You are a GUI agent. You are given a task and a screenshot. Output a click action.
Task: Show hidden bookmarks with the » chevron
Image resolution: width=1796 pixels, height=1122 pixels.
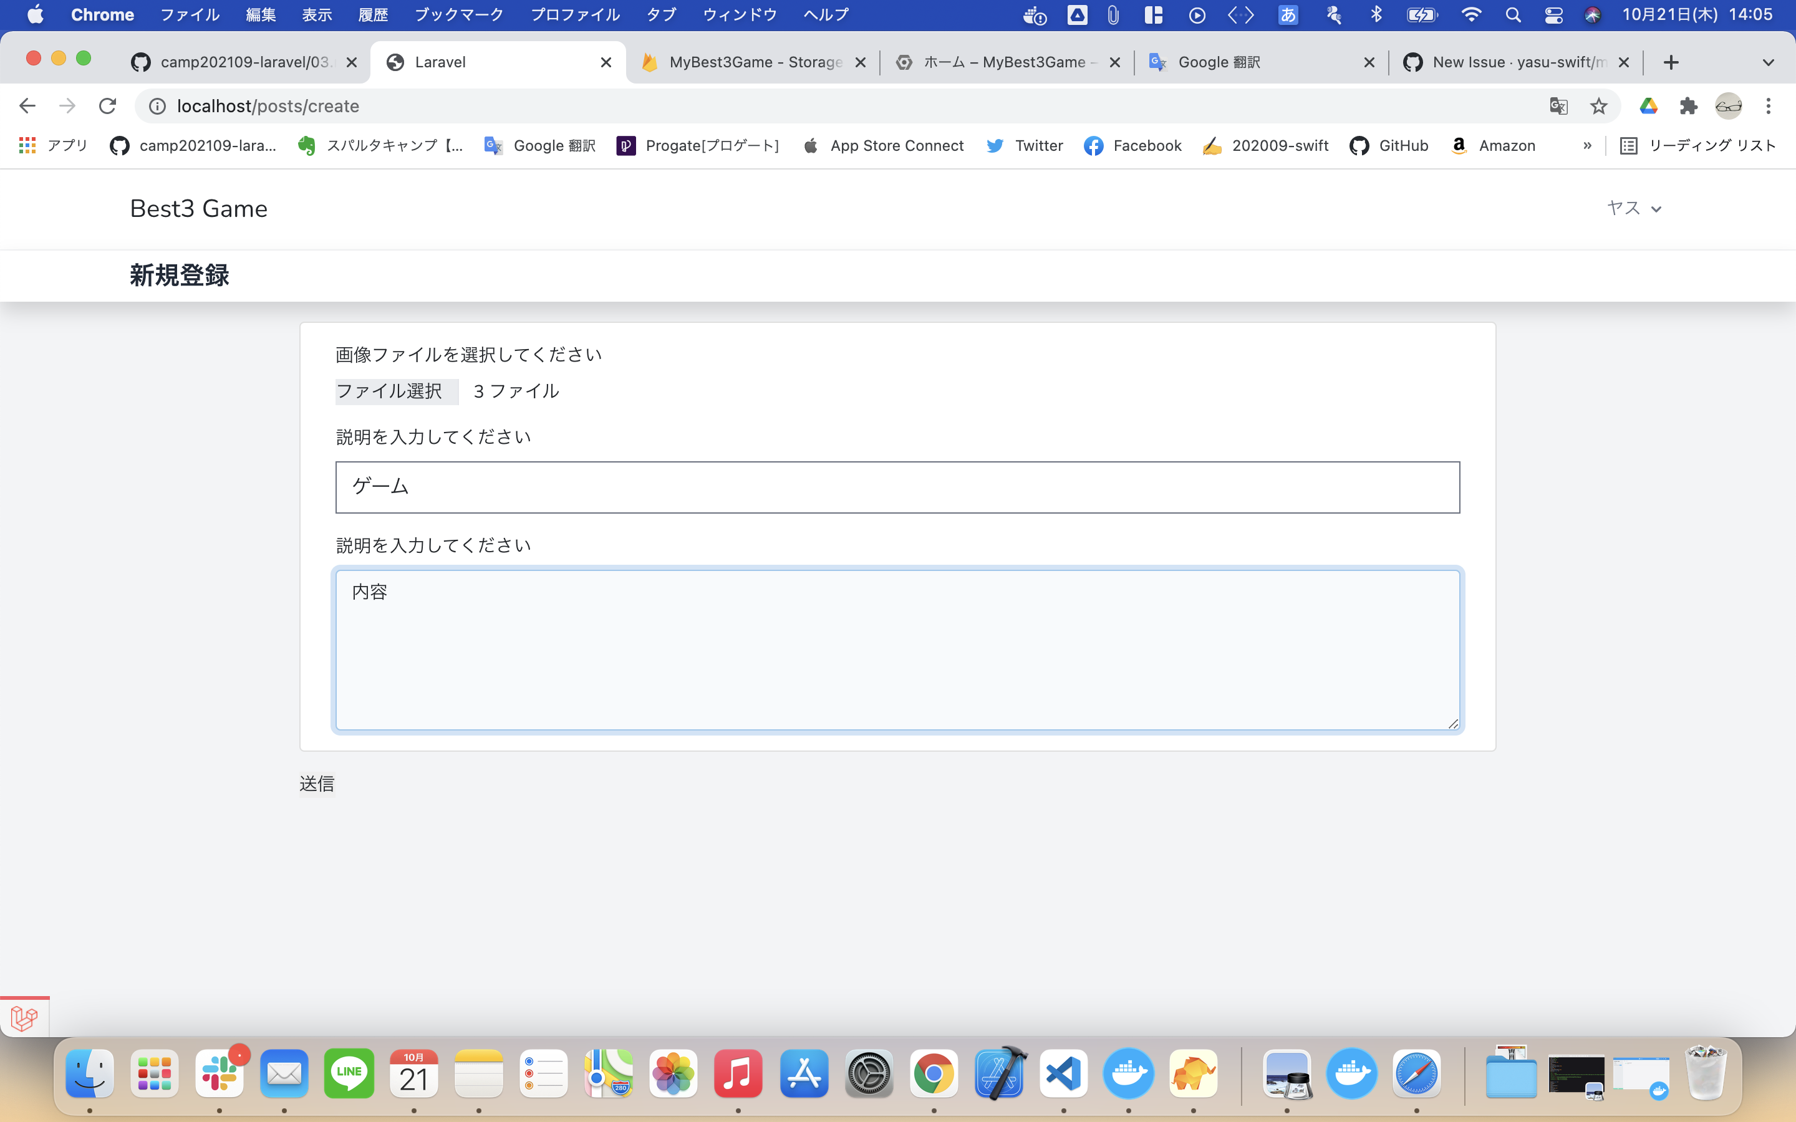pos(1586,145)
